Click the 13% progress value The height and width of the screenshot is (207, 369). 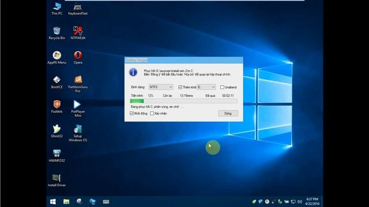point(150,95)
